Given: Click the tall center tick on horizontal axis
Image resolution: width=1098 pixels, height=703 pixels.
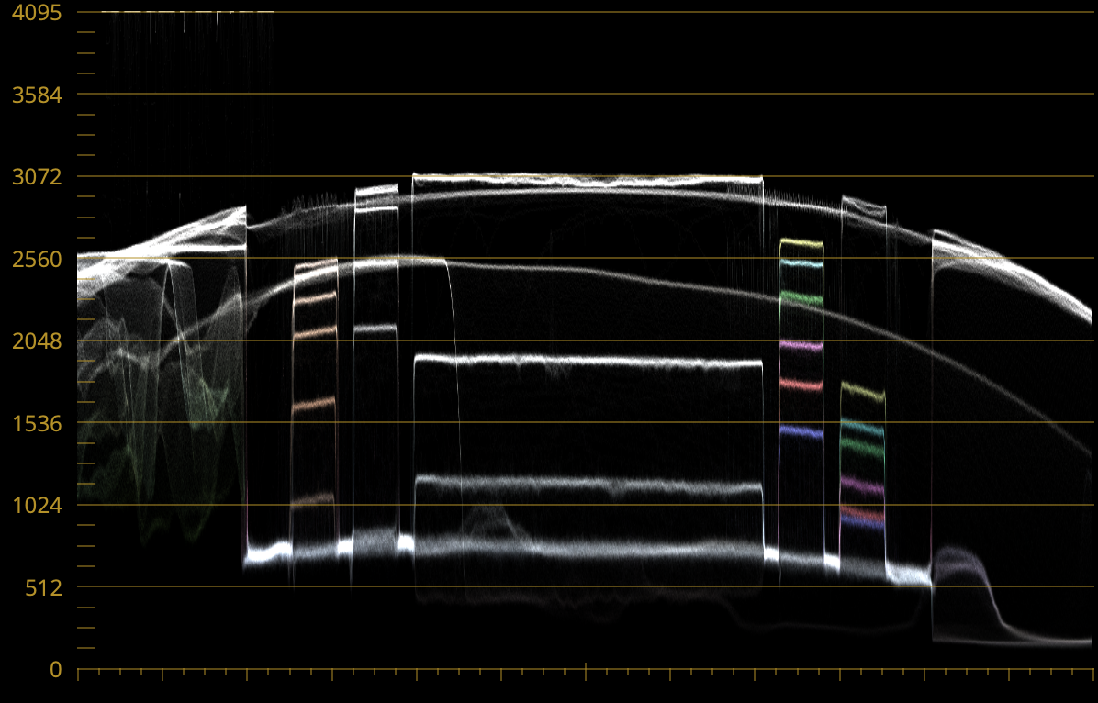Looking at the screenshot, I should point(586,671).
